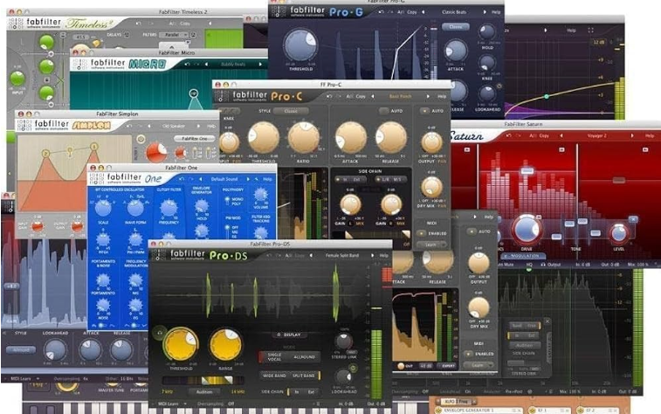
Task: Click the undo arrow in the Timeless 2 header
Action: pyautogui.click(x=138, y=24)
